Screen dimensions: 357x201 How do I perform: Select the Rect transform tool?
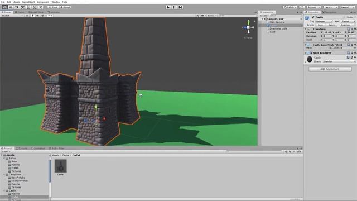pos(28,7)
